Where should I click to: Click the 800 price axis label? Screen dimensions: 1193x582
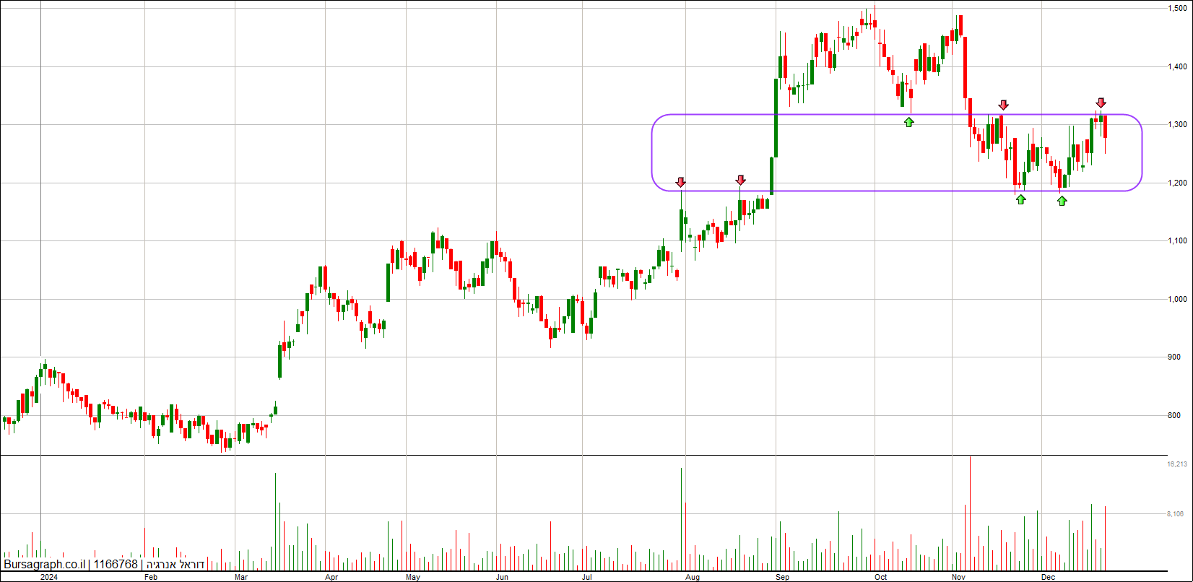click(1174, 415)
